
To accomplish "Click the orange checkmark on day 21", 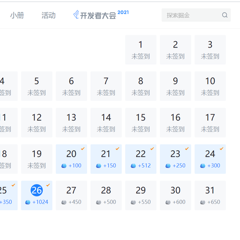I will (117, 149).
